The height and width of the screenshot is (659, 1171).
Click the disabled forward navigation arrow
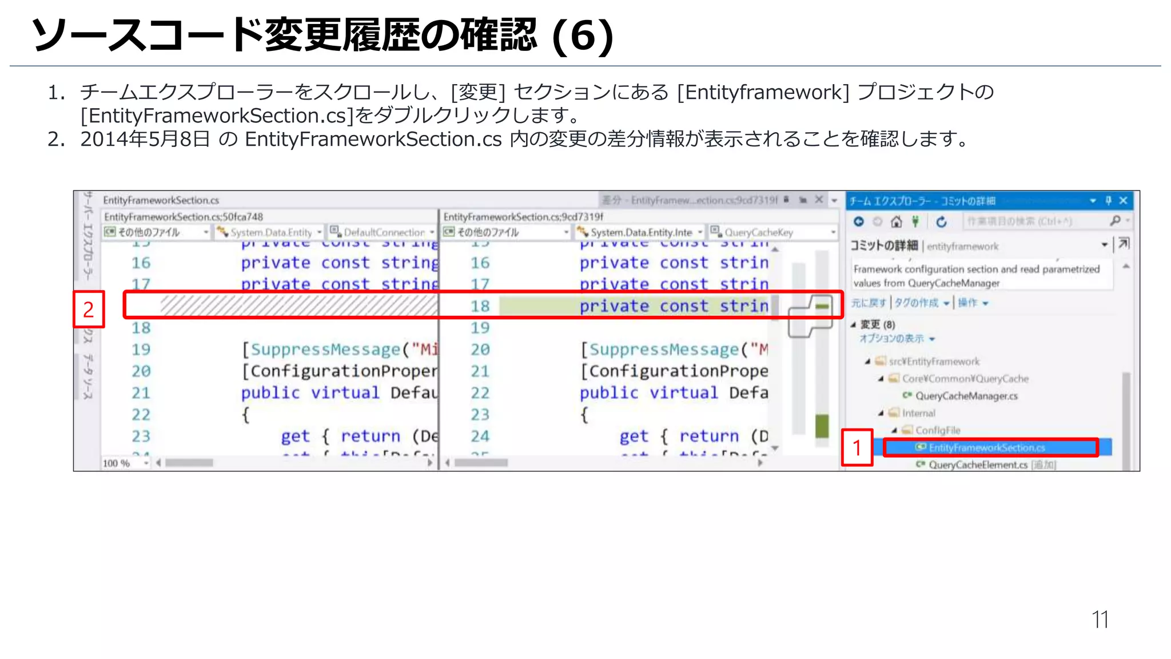pos(878,221)
